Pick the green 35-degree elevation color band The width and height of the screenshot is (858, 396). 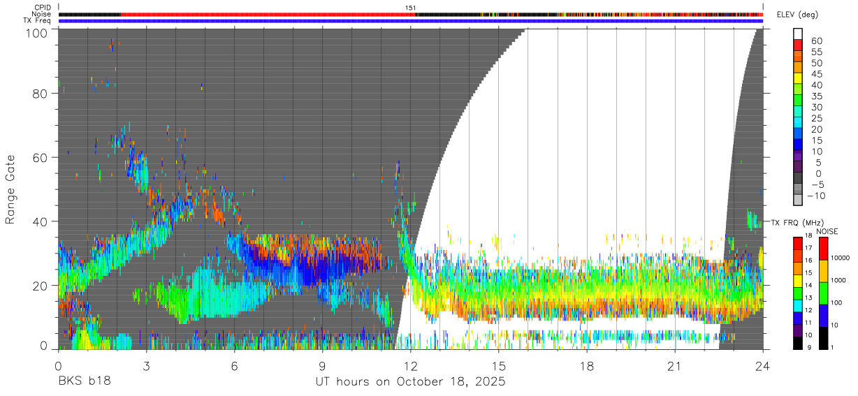click(798, 101)
